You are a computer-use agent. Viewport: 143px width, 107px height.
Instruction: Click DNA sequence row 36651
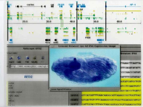105,104
